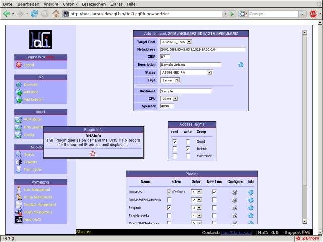Open the Bearbeiten menu
Screen dimensions: 323x242
click(x=28, y=4)
